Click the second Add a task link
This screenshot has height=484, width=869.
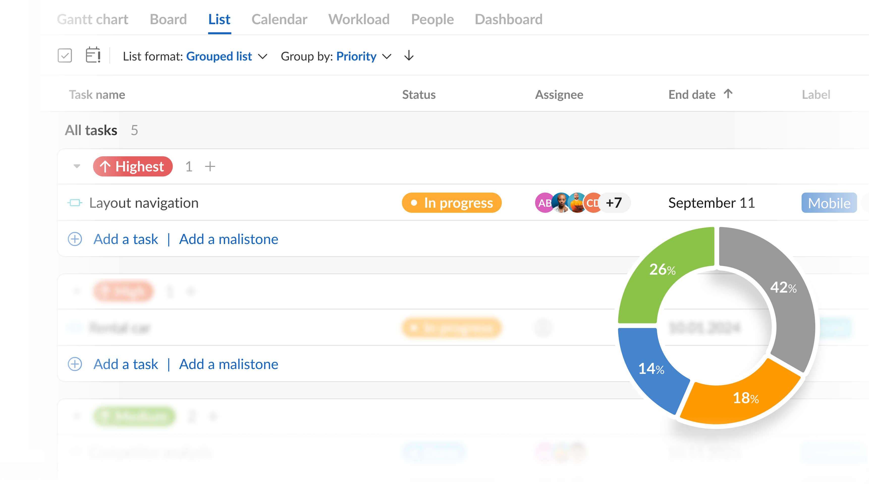125,364
